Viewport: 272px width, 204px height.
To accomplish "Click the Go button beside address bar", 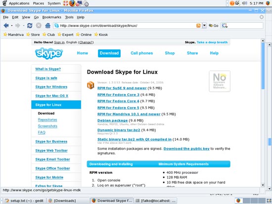I will tap(214, 26).
